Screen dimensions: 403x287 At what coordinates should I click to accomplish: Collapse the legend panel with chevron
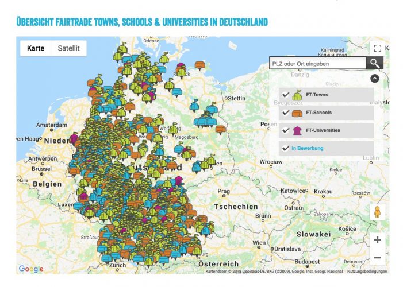[x=375, y=78]
